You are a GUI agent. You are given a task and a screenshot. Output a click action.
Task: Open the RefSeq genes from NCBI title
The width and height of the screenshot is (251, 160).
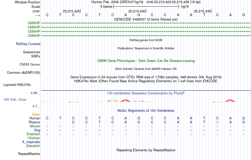(x=146, y=40)
